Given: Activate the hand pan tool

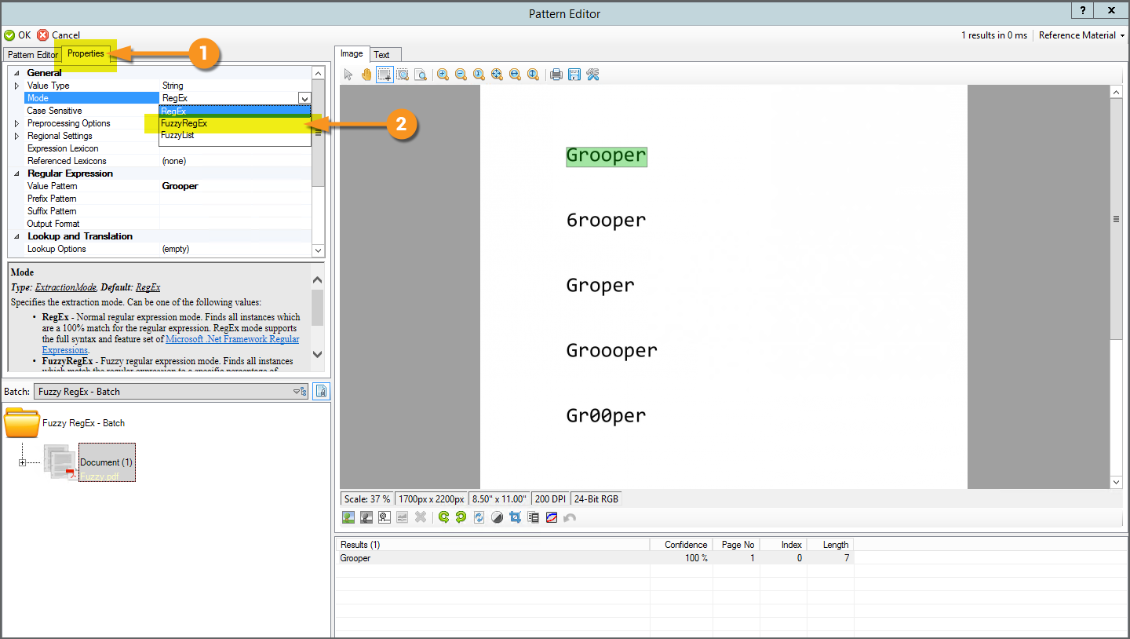Looking at the screenshot, I should (366, 75).
